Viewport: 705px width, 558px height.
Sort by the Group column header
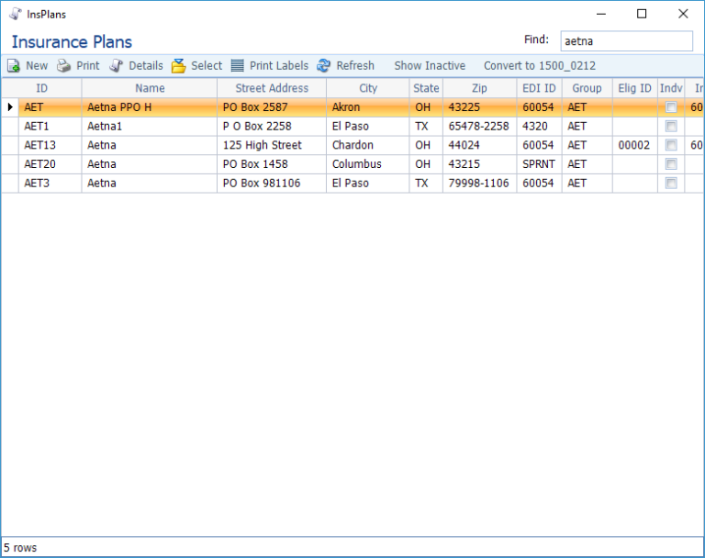tap(587, 88)
